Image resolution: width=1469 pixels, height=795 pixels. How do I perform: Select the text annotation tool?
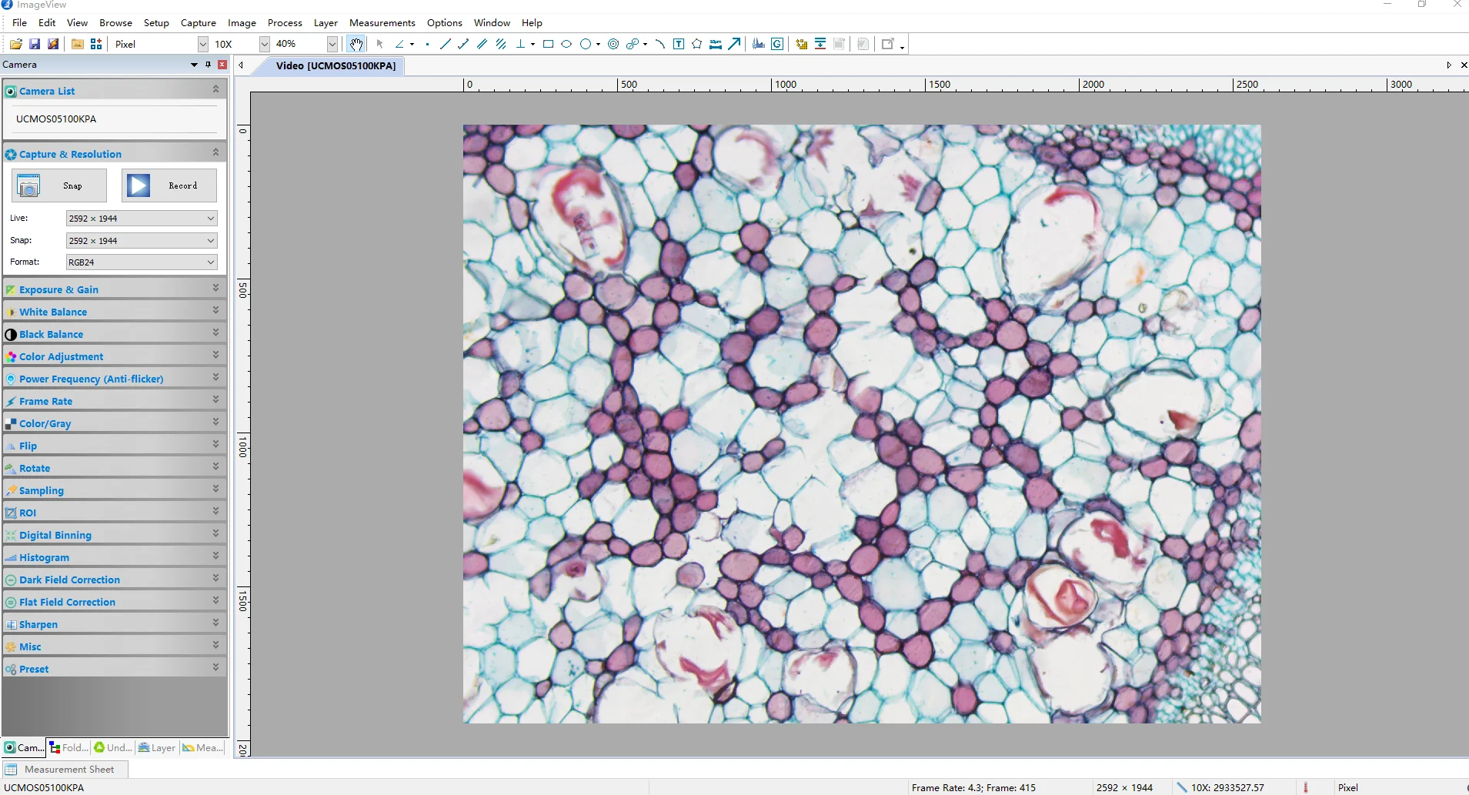(679, 45)
